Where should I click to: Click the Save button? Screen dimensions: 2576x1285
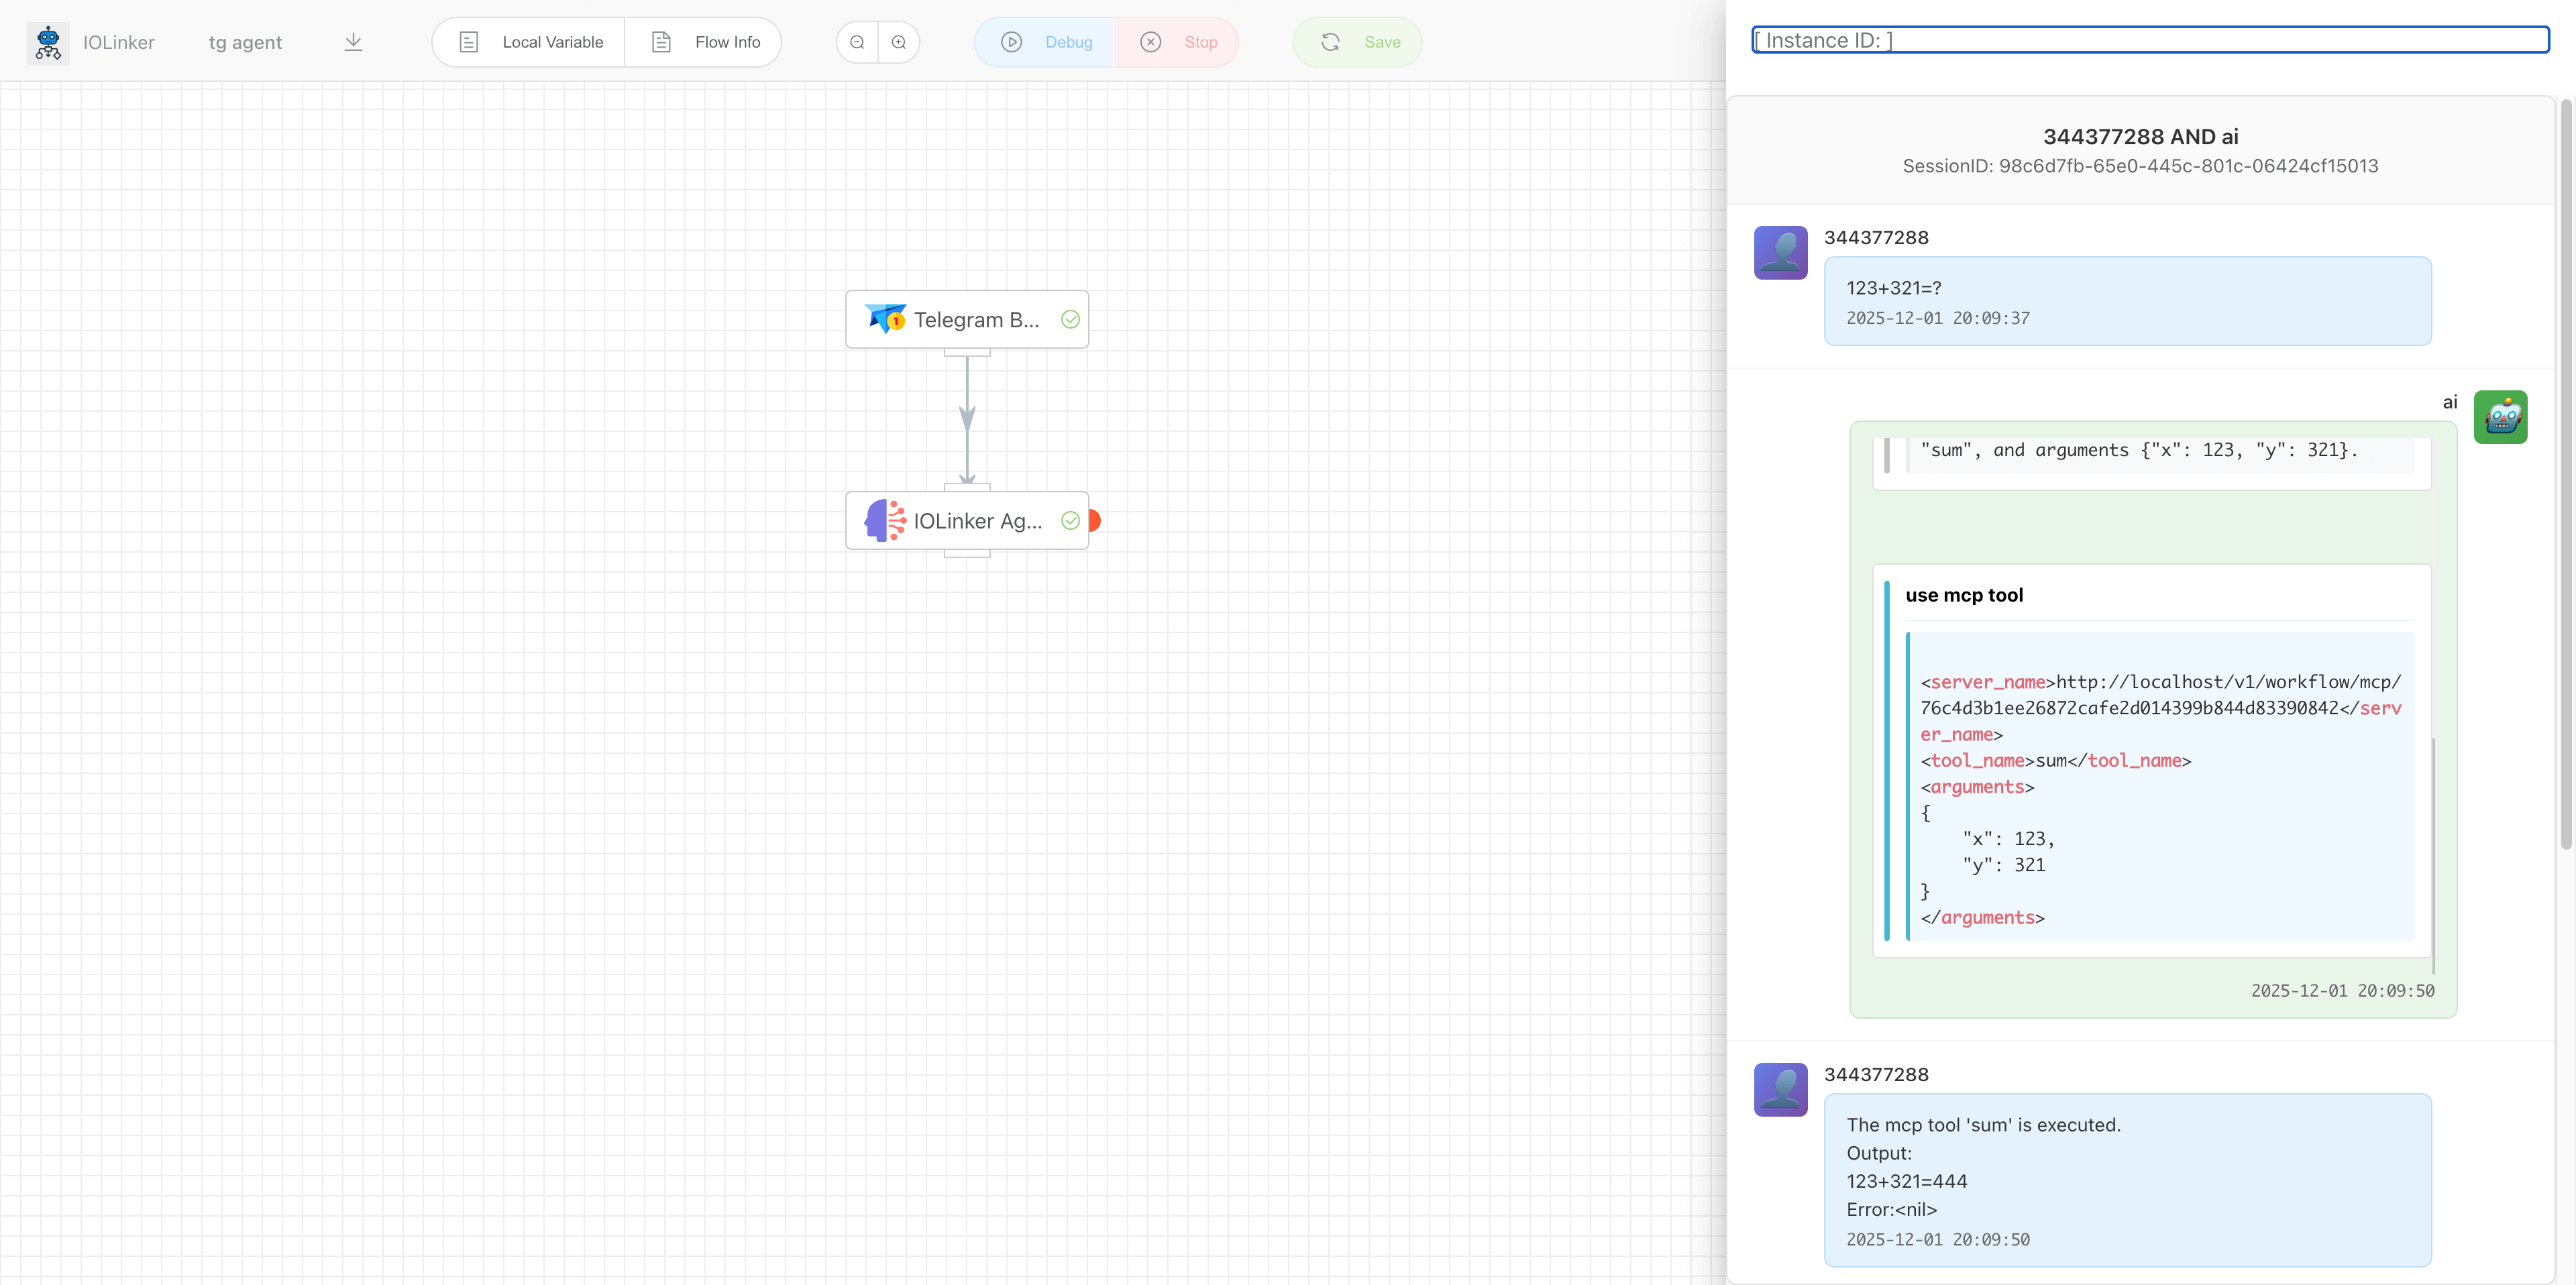coord(1357,42)
